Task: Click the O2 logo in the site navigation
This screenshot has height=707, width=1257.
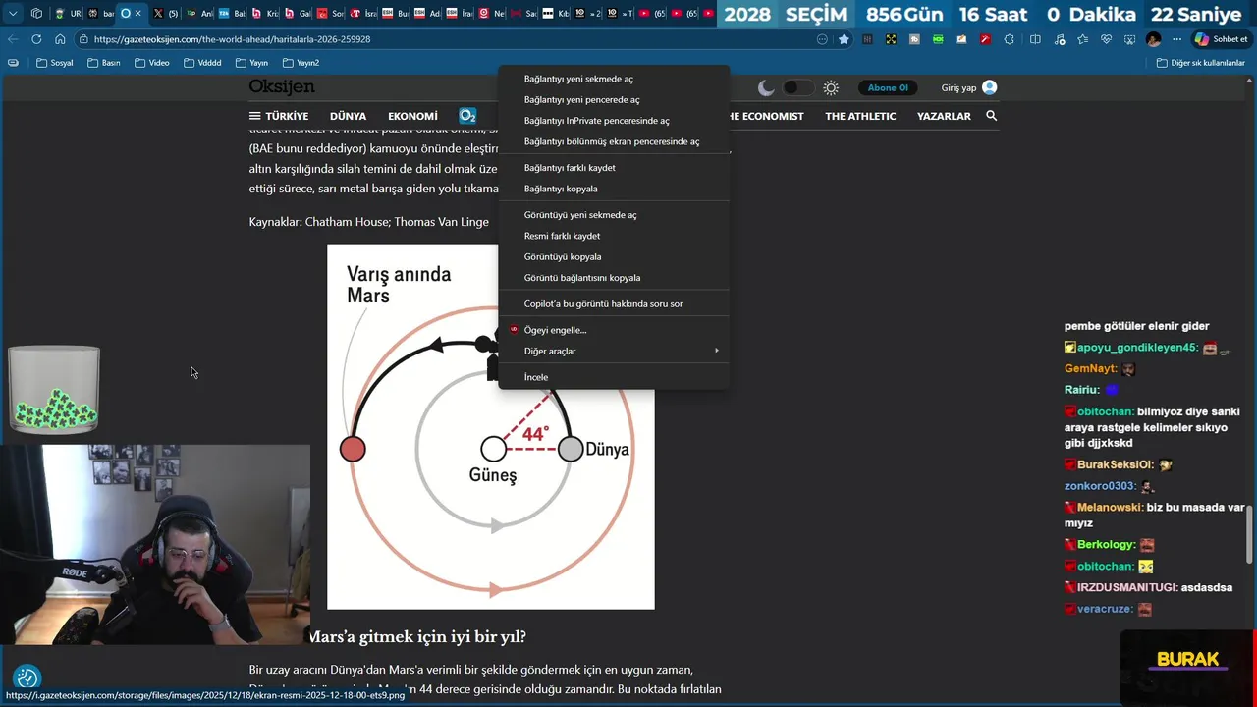Action: click(467, 116)
